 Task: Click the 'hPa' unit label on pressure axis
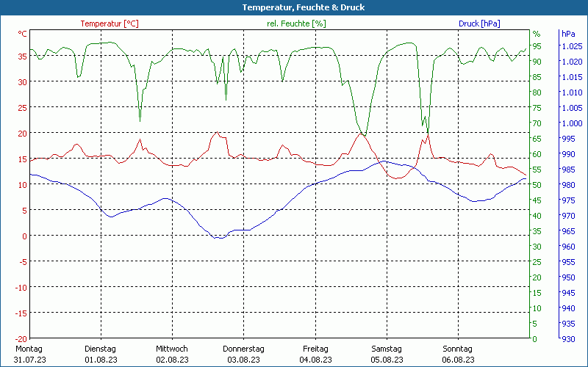(x=568, y=34)
